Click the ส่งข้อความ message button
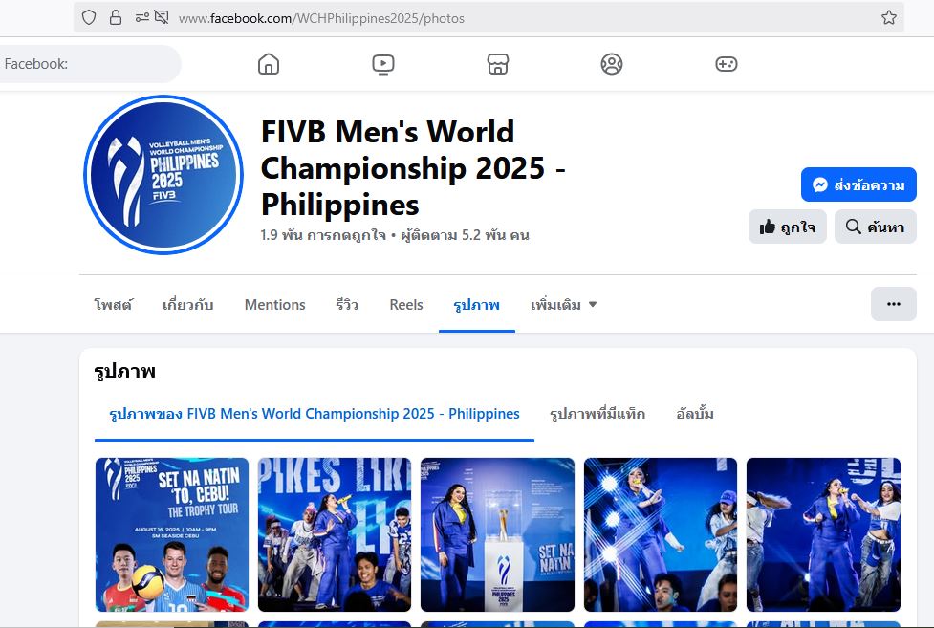The height and width of the screenshot is (628, 934). click(x=858, y=184)
